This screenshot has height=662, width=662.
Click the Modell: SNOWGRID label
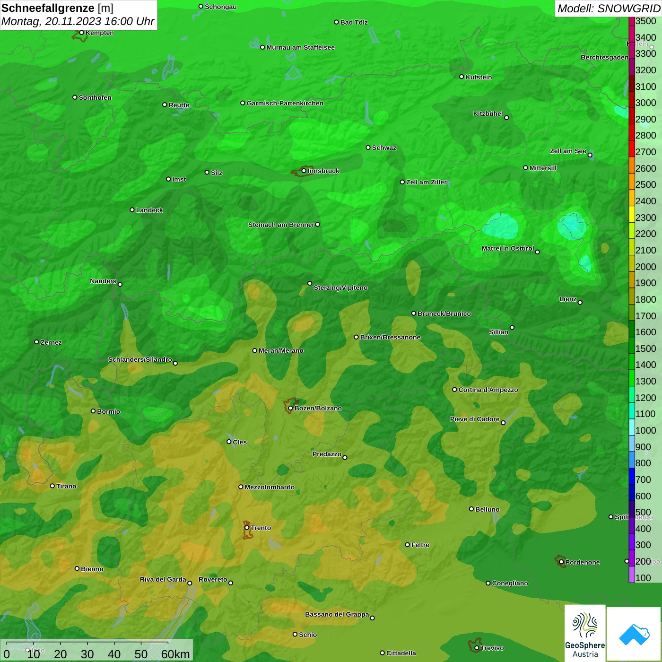tap(609, 8)
